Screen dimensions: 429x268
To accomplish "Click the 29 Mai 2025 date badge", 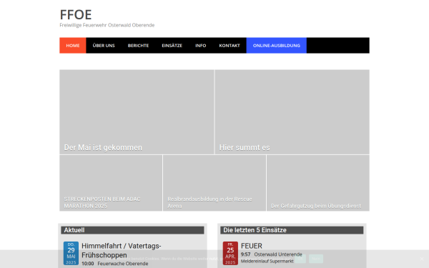I will [71, 253].
